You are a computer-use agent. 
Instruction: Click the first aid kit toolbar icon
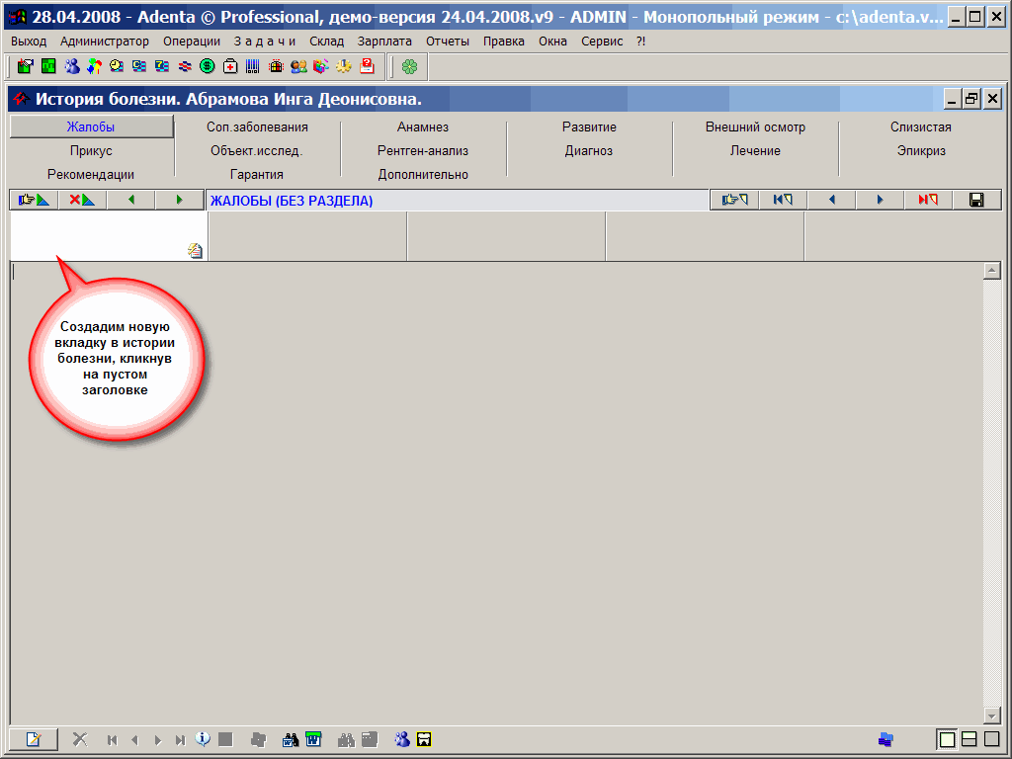click(x=229, y=66)
